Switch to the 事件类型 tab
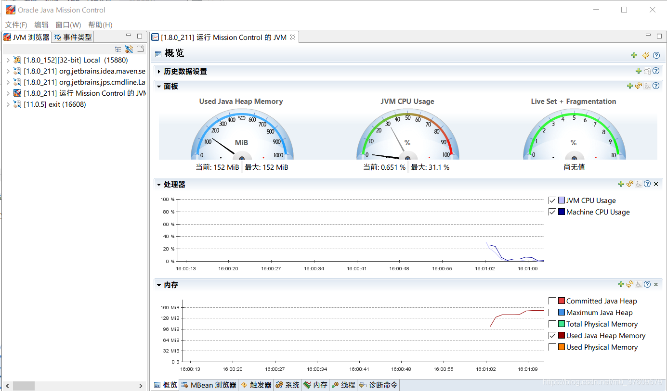 click(73, 37)
